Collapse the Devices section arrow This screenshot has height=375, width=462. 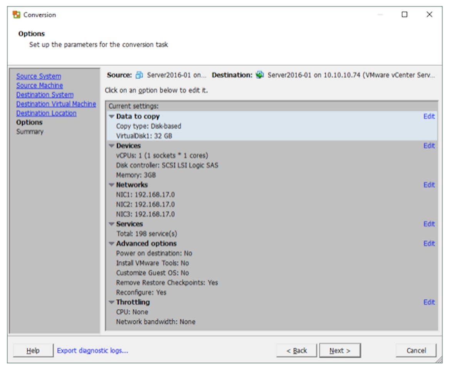(112, 146)
